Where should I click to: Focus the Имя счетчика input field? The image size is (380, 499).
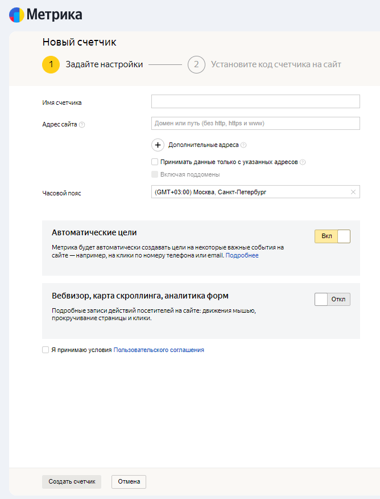[255, 101]
